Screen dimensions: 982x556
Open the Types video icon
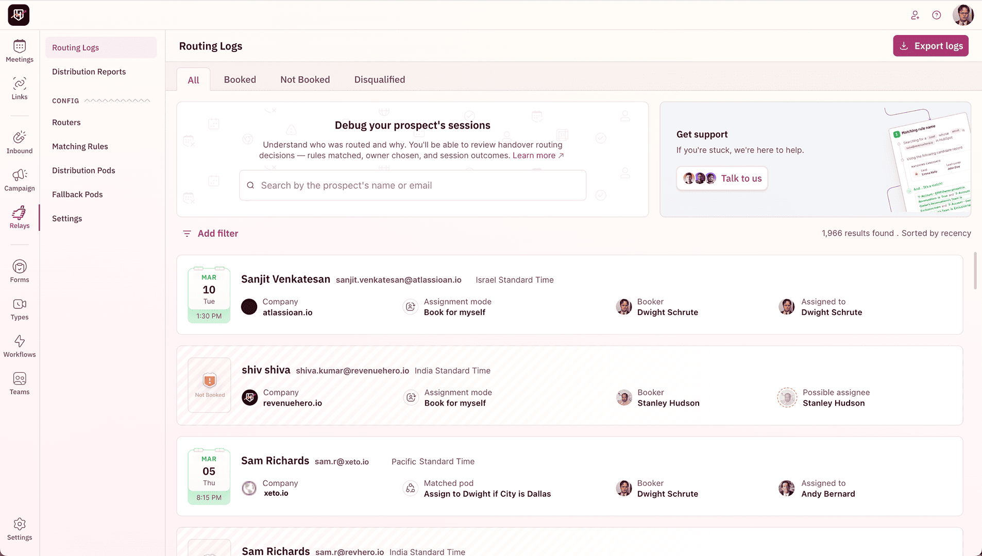point(20,304)
